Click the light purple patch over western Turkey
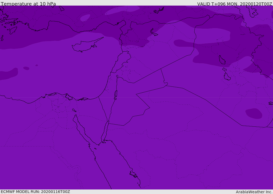 (85, 18)
